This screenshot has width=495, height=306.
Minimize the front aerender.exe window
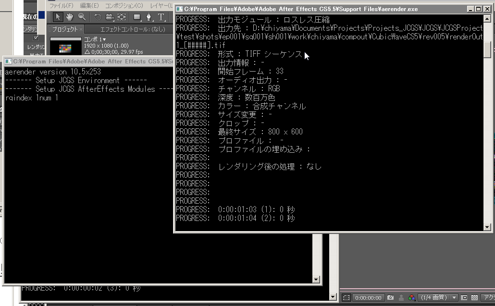(x=470, y=9)
